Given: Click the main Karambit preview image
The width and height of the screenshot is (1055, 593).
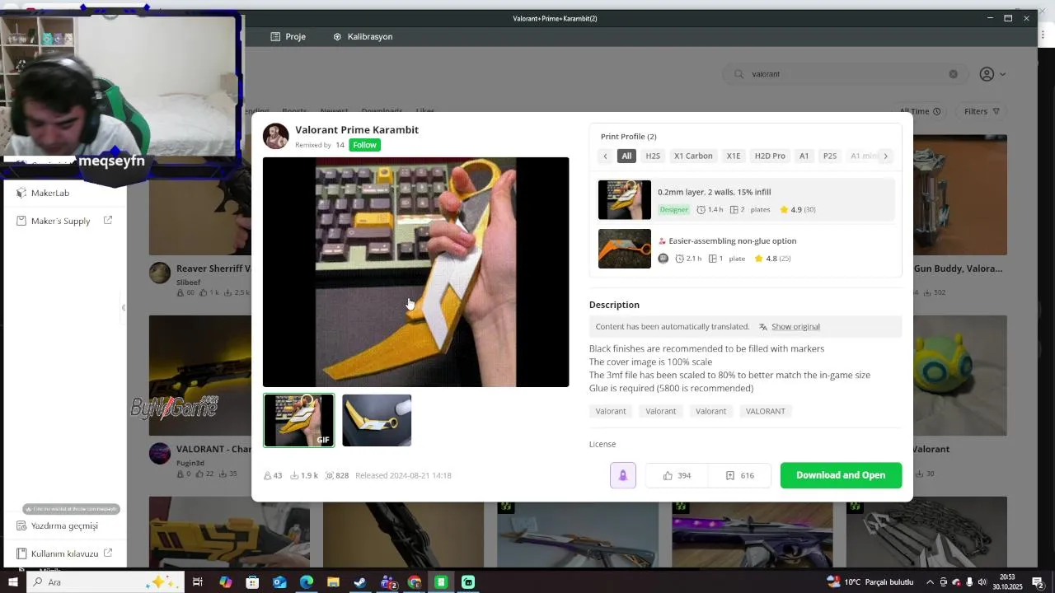Looking at the screenshot, I should [x=415, y=272].
